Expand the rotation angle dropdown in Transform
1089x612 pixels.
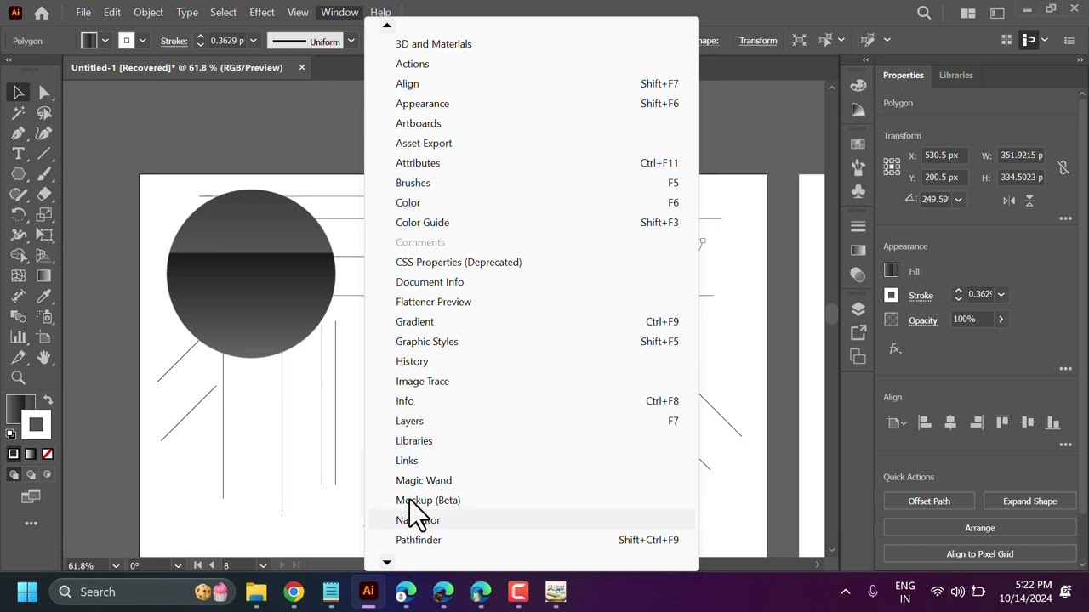pos(958,200)
